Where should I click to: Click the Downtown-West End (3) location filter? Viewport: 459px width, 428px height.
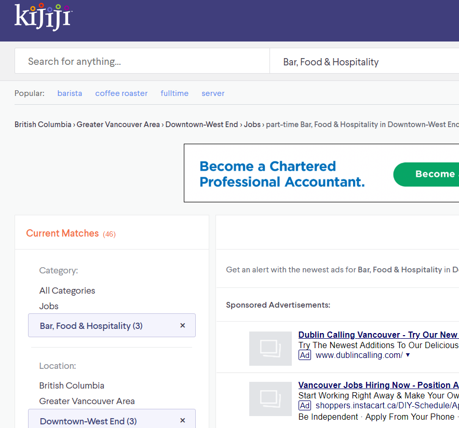[x=112, y=419]
